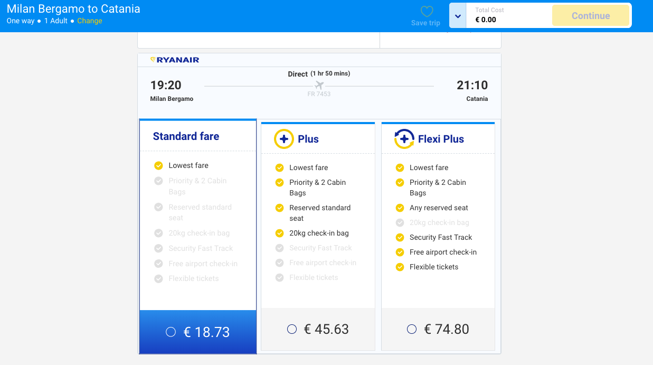The width and height of the screenshot is (653, 365).
Task: Click the Save trip label
Action: [425, 23]
